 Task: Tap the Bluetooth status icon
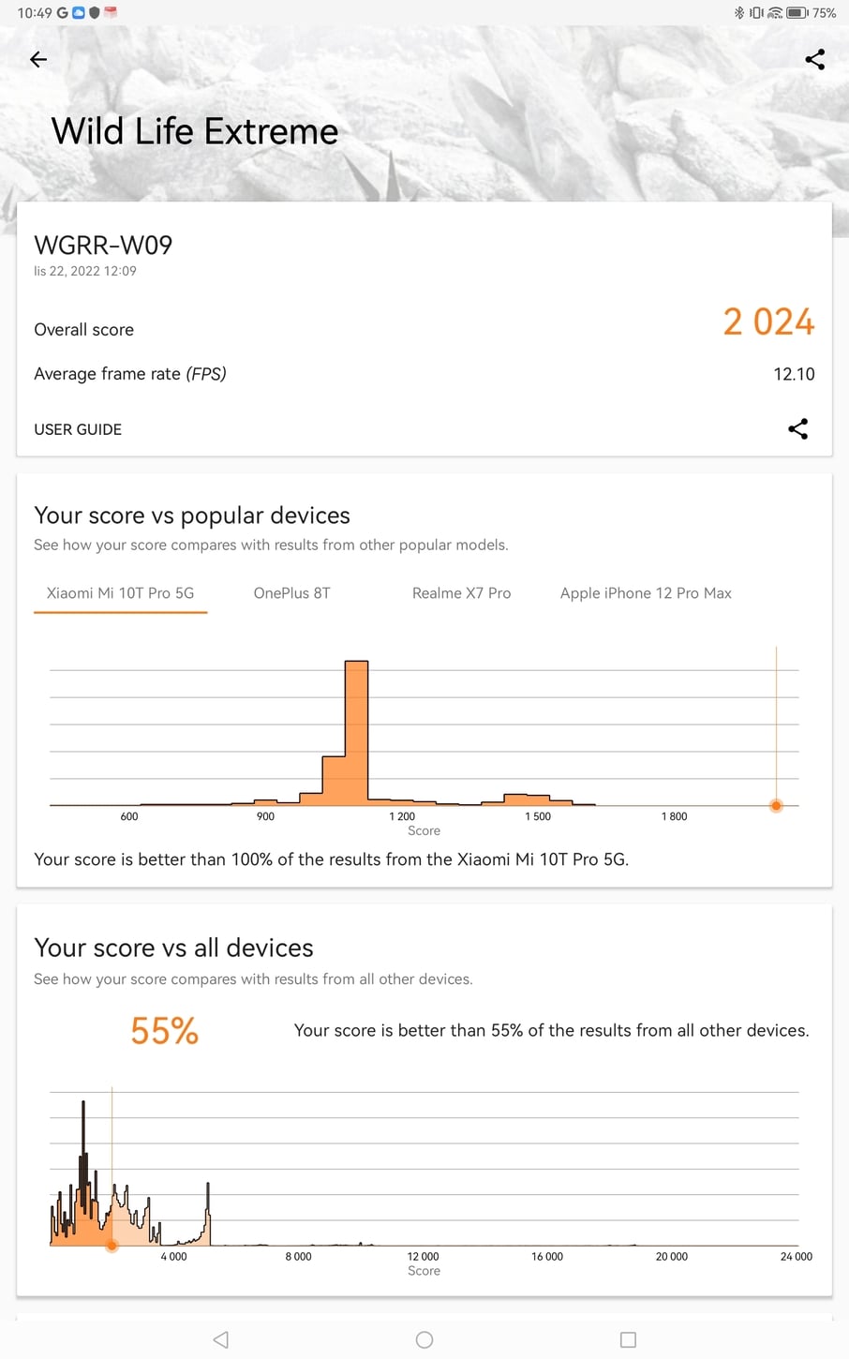(x=738, y=13)
